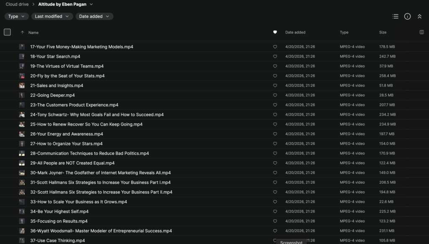
Task: Open 26-Your Energy and Awareness.mp4
Action: pyautogui.click(x=66, y=134)
